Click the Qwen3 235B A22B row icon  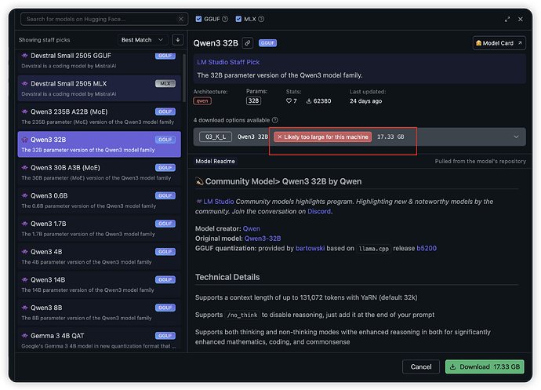tap(24, 111)
